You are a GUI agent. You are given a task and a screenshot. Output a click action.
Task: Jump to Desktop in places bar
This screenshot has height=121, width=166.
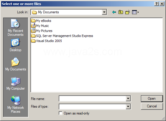[16, 45]
